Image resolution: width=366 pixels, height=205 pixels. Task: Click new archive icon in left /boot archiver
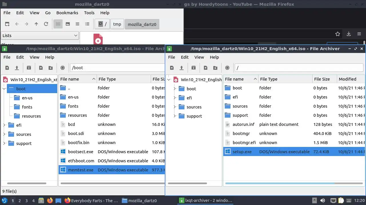tap(7, 68)
